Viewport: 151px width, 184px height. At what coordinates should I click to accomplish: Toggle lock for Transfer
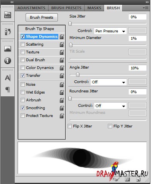coord(62,76)
